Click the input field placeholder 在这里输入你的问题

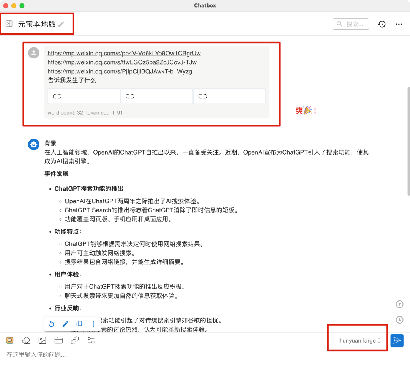[x=36, y=355]
